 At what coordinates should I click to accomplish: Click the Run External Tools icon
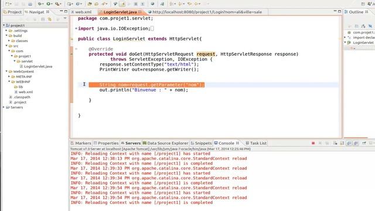57,4
